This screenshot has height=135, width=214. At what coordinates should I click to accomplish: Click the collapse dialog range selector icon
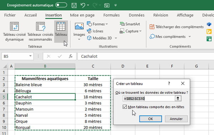point(178,98)
